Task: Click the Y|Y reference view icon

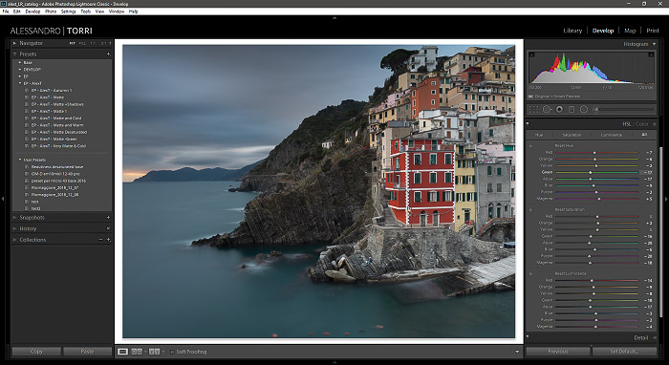Action: [x=154, y=352]
